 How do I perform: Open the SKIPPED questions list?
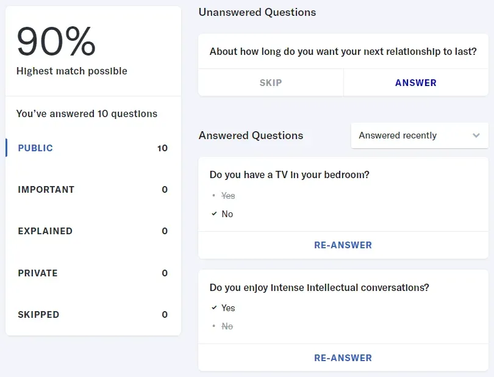(38, 314)
